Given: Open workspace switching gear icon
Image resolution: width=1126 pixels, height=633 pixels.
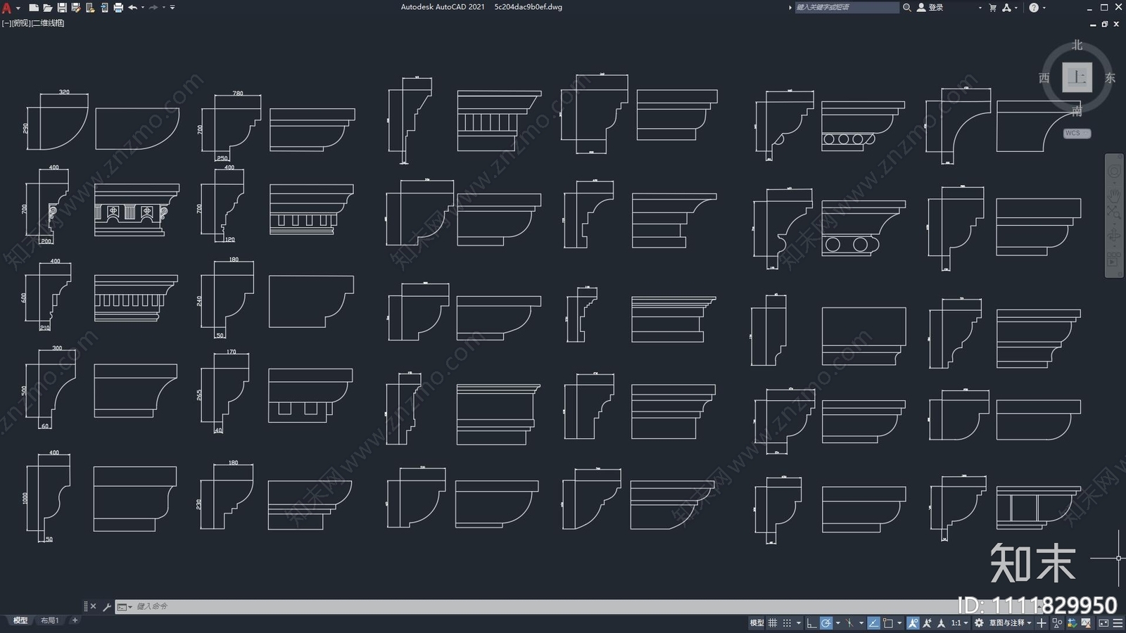Looking at the screenshot, I should coord(979,623).
